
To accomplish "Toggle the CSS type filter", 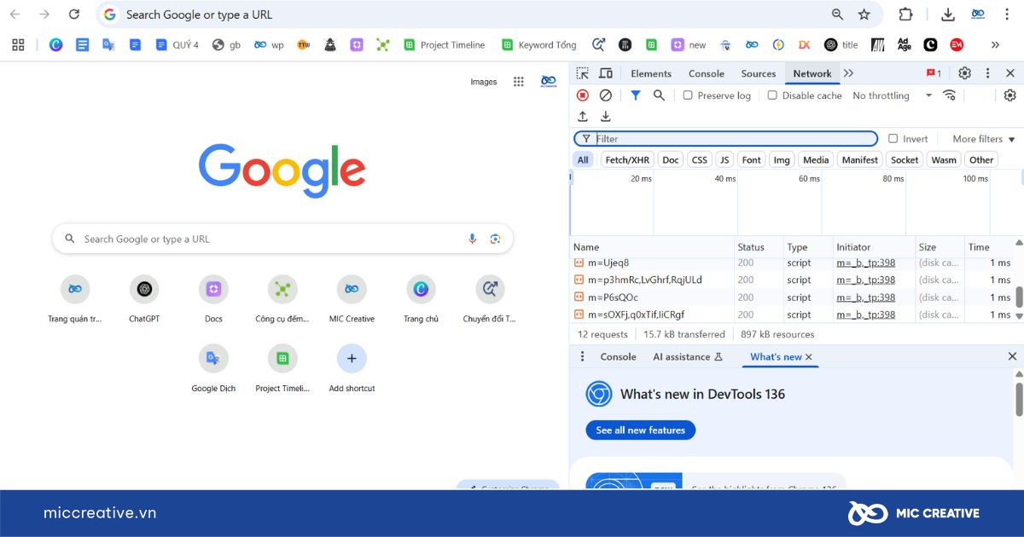I will [700, 159].
